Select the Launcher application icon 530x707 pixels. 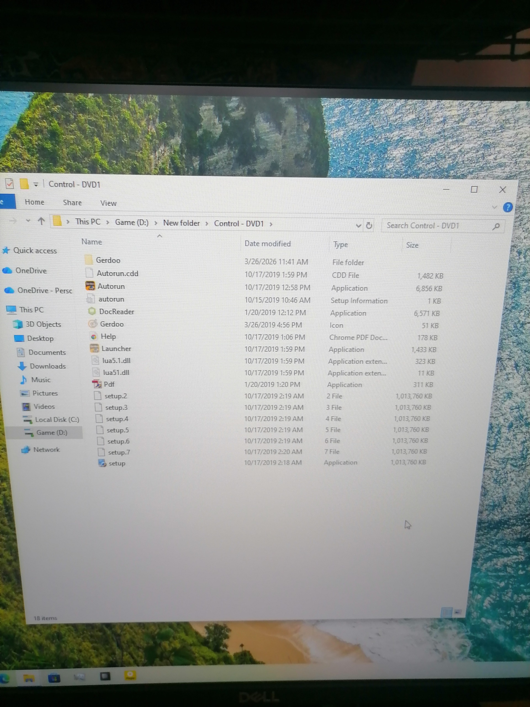(94, 348)
